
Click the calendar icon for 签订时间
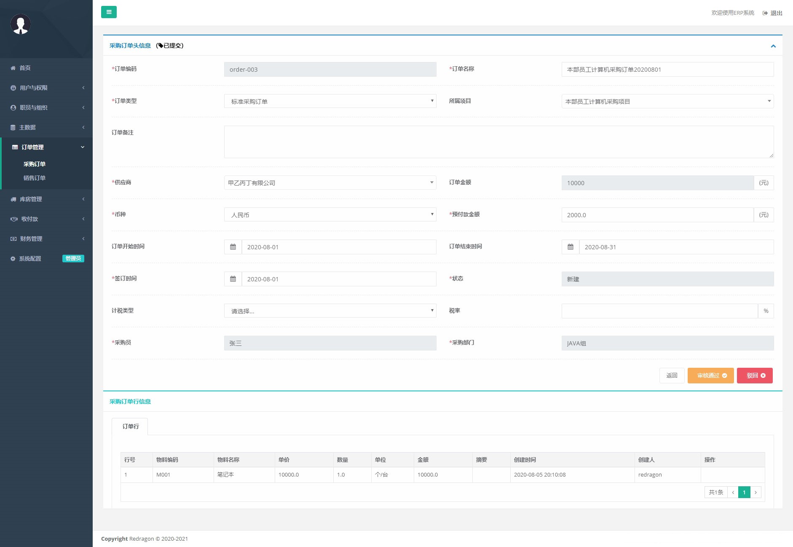233,279
